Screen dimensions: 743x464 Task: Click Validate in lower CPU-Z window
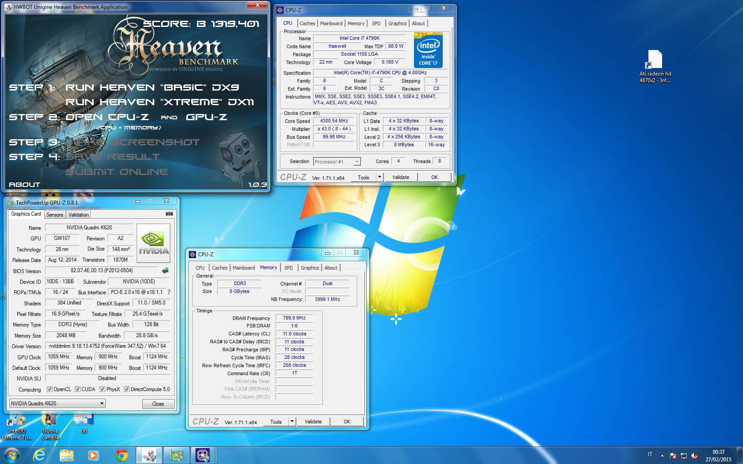pos(313,422)
